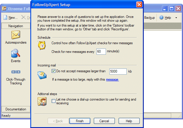The image size is (183, 128).
Task: Click the 'Ready' status bar text
Action: pos(6,116)
